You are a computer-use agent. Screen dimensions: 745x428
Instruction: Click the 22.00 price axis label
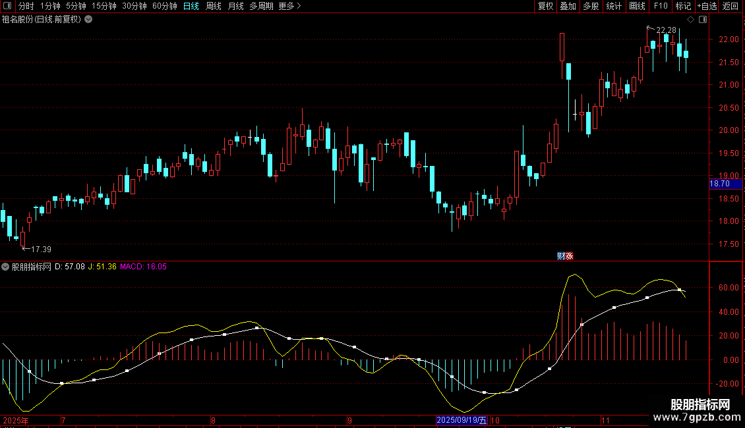729,40
